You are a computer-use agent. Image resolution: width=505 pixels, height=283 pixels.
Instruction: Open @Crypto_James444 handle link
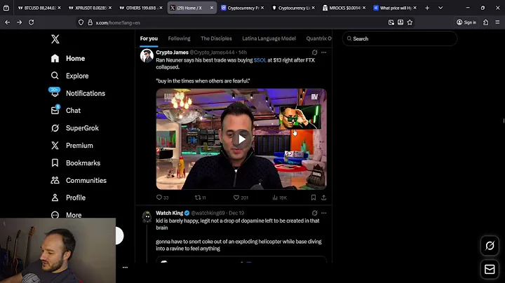click(x=212, y=52)
